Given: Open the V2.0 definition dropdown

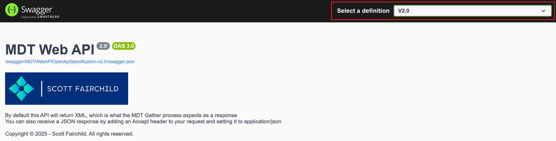Looking at the screenshot, I should (x=473, y=11).
